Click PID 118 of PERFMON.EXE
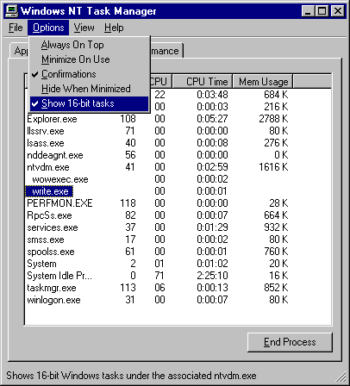Screen dimensions: 350x386 click(128, 203)
